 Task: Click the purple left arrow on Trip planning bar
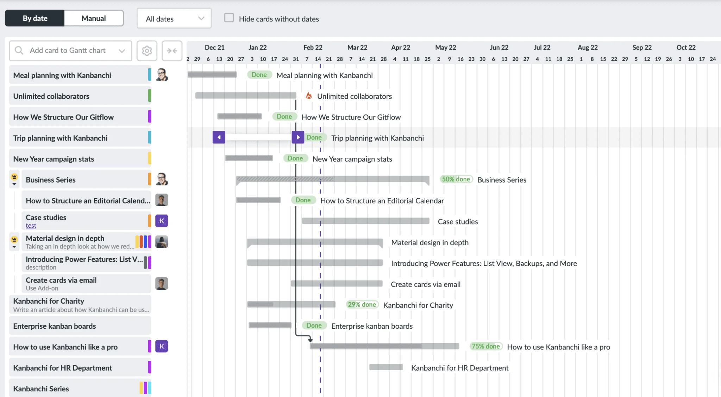tap(219, 137)
